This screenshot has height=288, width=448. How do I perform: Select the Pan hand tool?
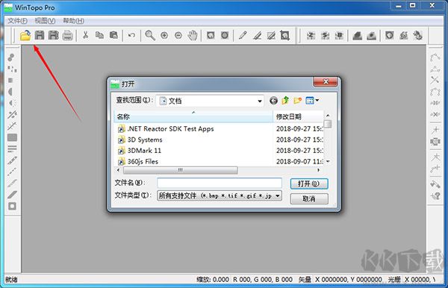(193, 35)
